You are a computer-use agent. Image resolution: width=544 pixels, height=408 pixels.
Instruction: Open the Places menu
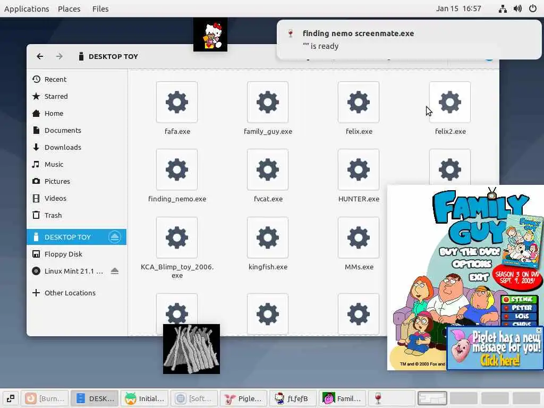pyautogui.click(x=69, y=8)
